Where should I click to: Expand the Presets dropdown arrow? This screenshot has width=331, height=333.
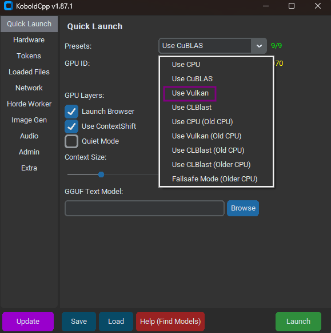pyautogui.click(x=259, y=46)
